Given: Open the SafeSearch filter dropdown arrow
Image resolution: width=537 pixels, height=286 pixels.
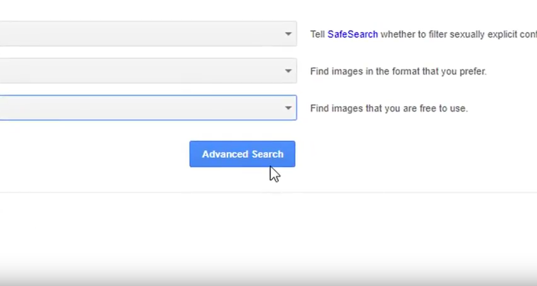Looking at the screenshot, I should tap(288, 34).
